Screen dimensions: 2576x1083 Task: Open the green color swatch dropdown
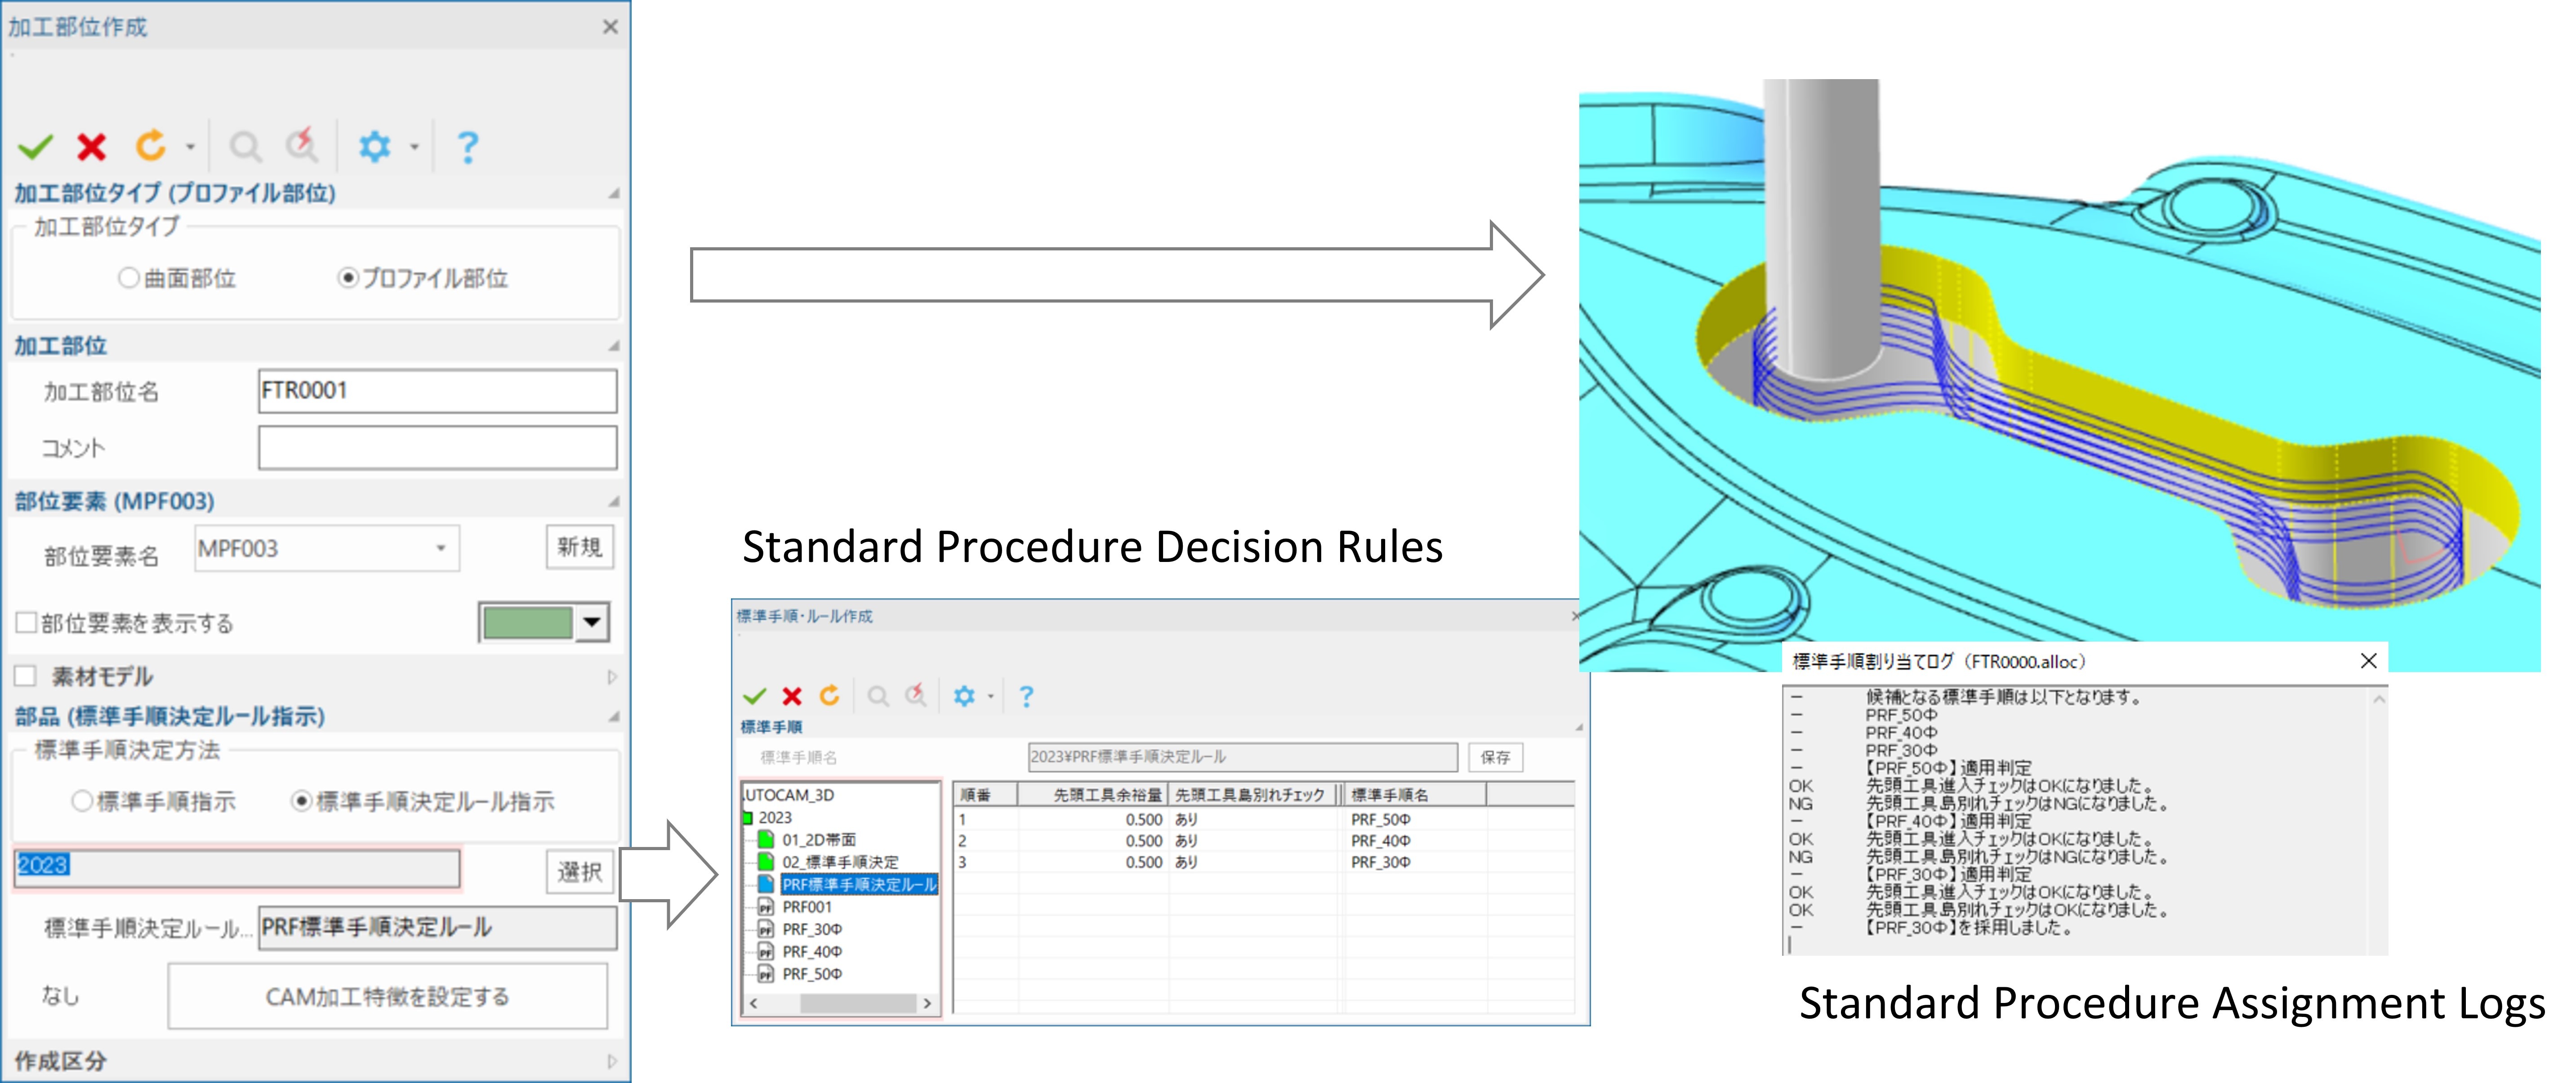592,622
